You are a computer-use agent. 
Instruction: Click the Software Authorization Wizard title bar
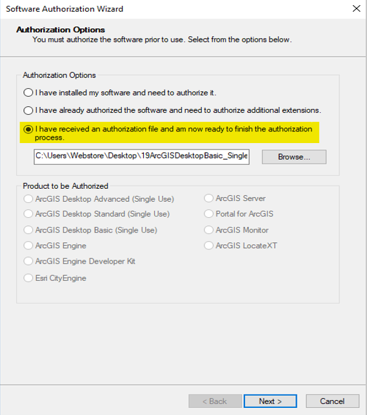pyautogui.click(x=175, y=9)
